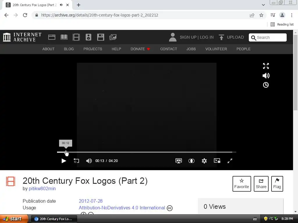Open the PEOPLE menu item
298x223 pixels.
(x=244, y=49)
